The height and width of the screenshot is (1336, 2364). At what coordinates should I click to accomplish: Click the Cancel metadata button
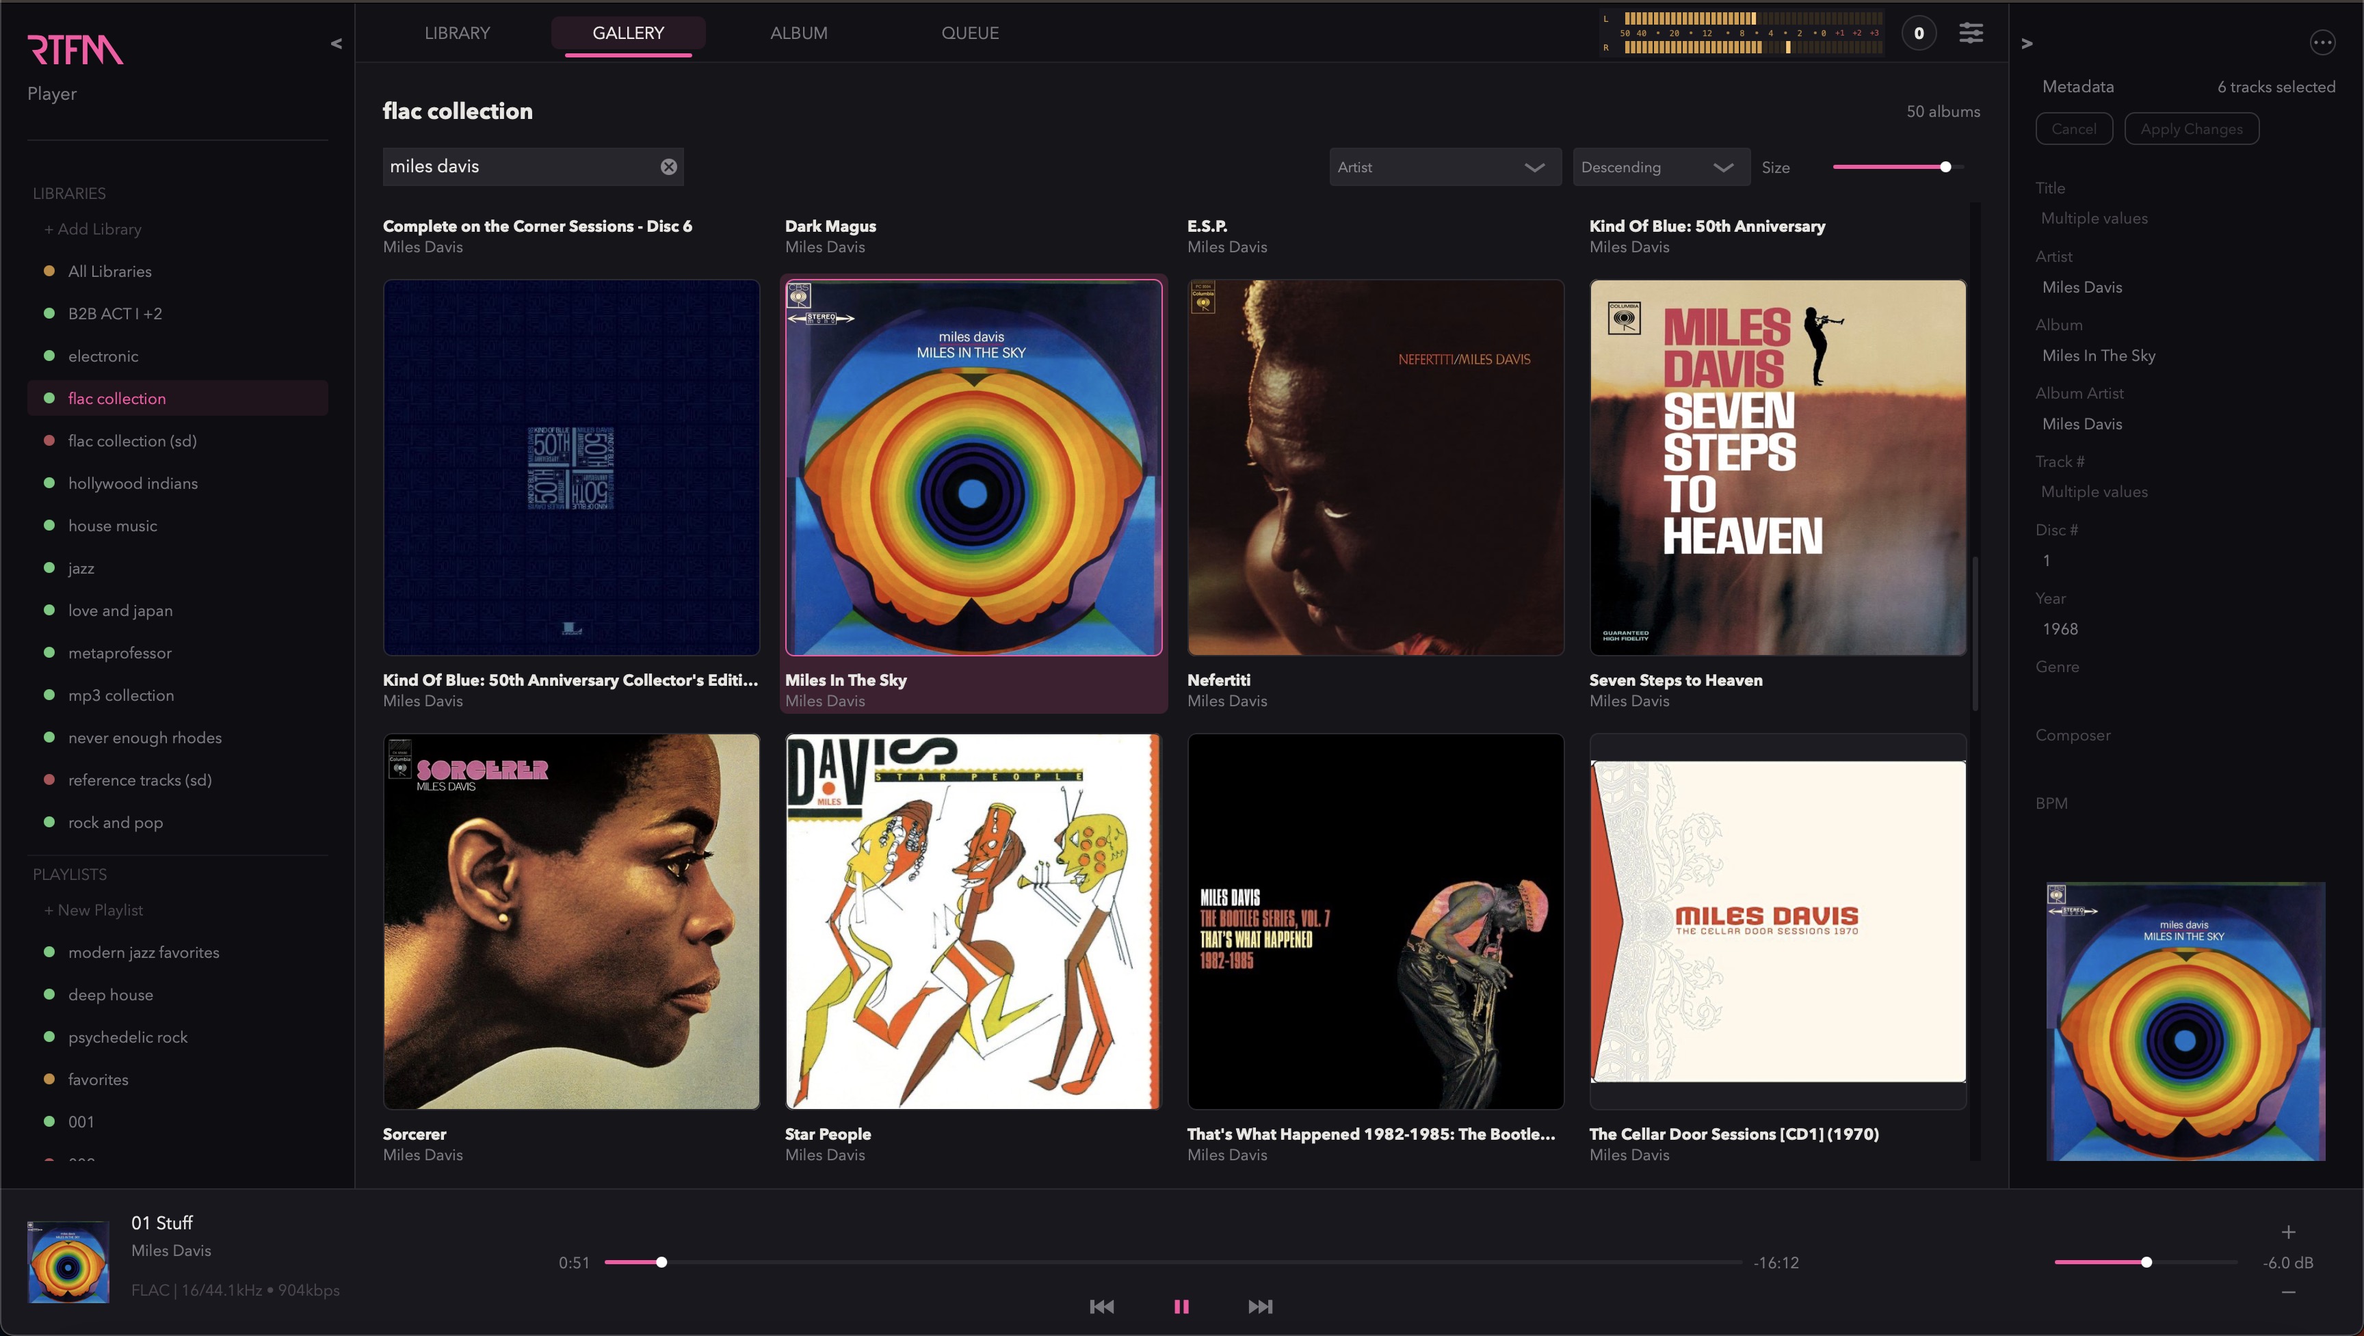coord(2074,129)
